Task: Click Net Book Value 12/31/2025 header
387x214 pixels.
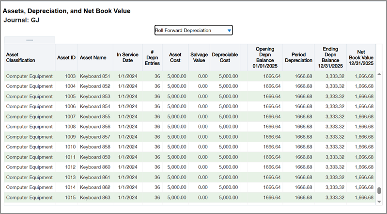Action: coord(361,57)
